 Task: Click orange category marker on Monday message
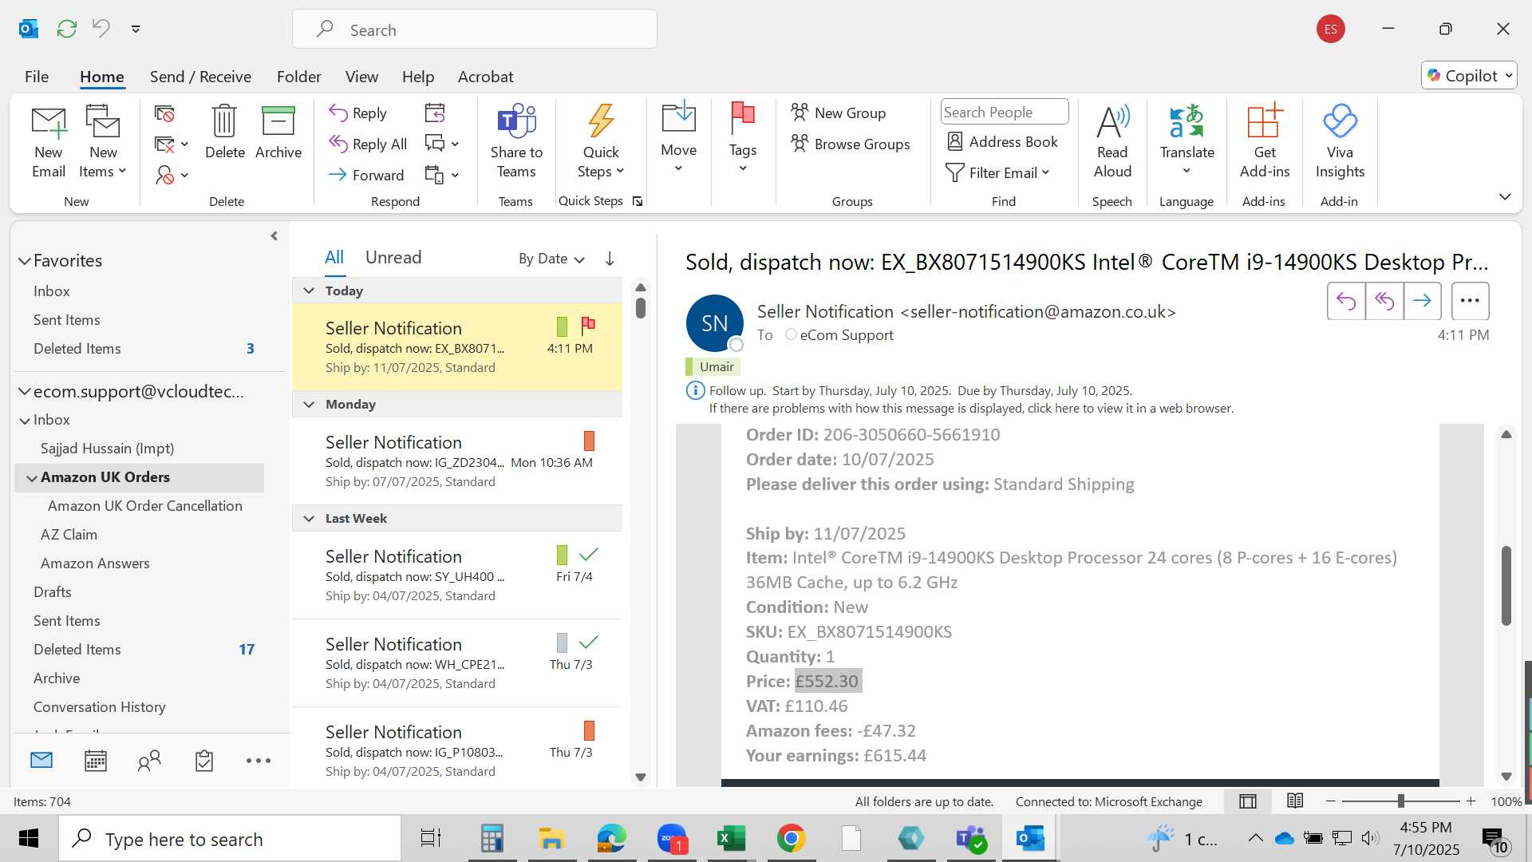589,441
